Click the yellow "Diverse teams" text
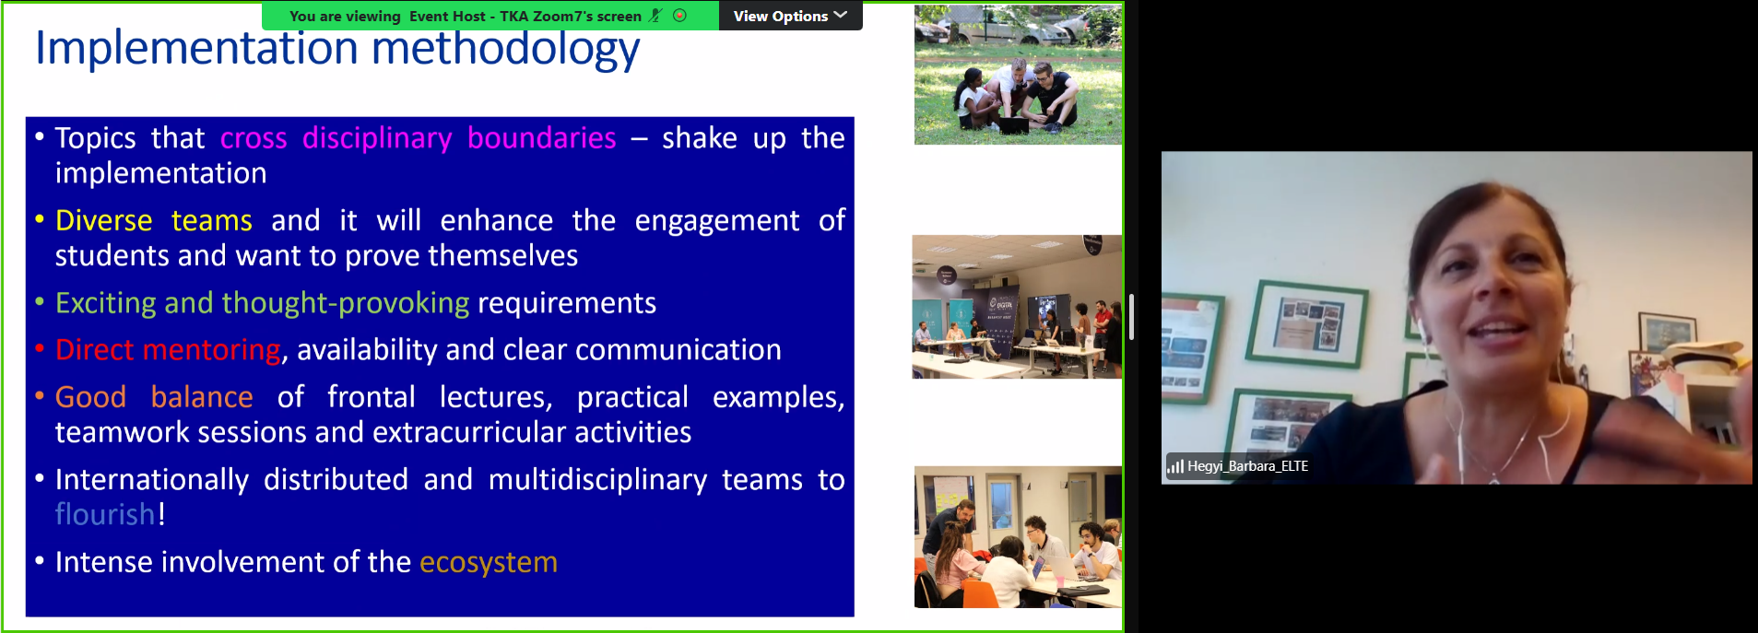This screenshot has height=633, width=1758. coord(153,221)
